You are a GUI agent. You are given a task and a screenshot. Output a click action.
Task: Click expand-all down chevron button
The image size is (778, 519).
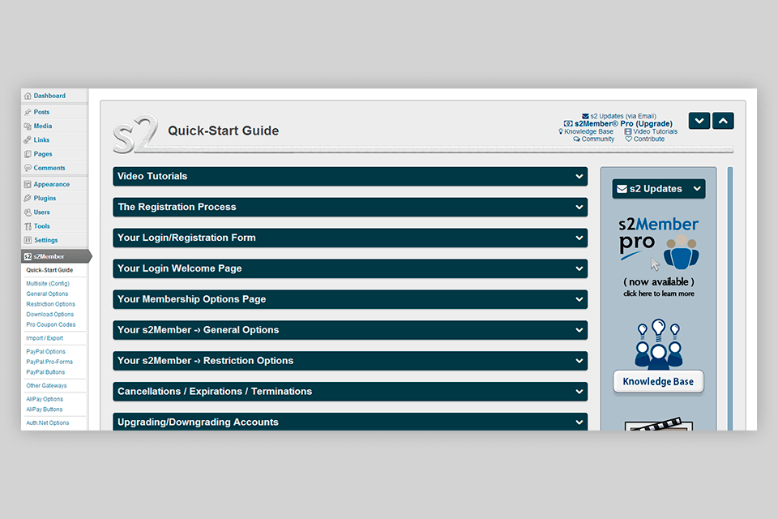coord(699,121)
